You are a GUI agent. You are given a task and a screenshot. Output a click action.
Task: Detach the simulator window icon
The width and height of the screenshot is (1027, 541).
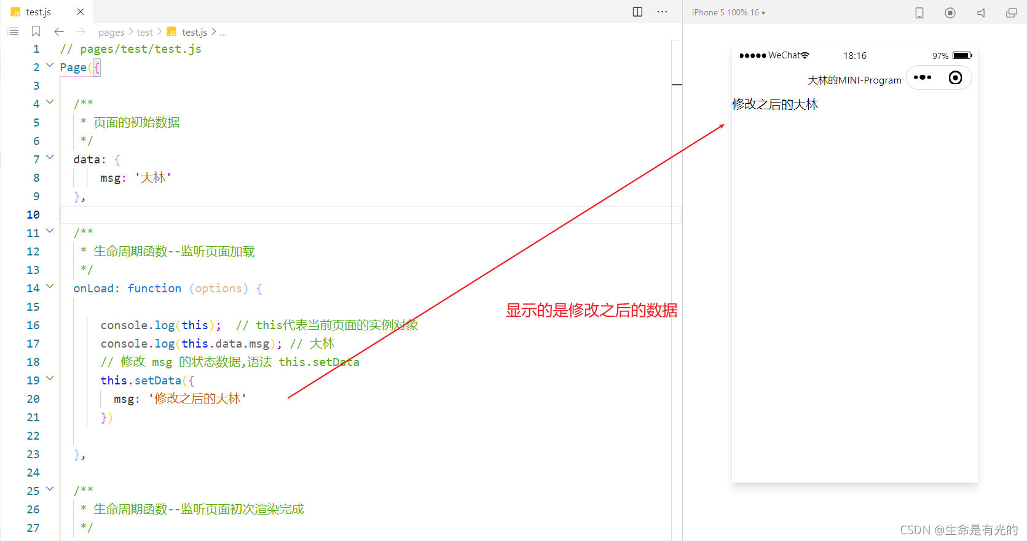(x=1011, y=12)
